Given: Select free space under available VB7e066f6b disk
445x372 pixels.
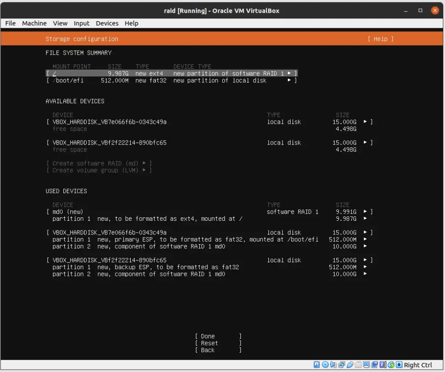Looking at the screenshot, I should [x=204, y=129].
